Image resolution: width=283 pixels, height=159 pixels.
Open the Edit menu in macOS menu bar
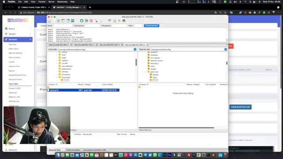pyautogui.click(x=26, y=2)
